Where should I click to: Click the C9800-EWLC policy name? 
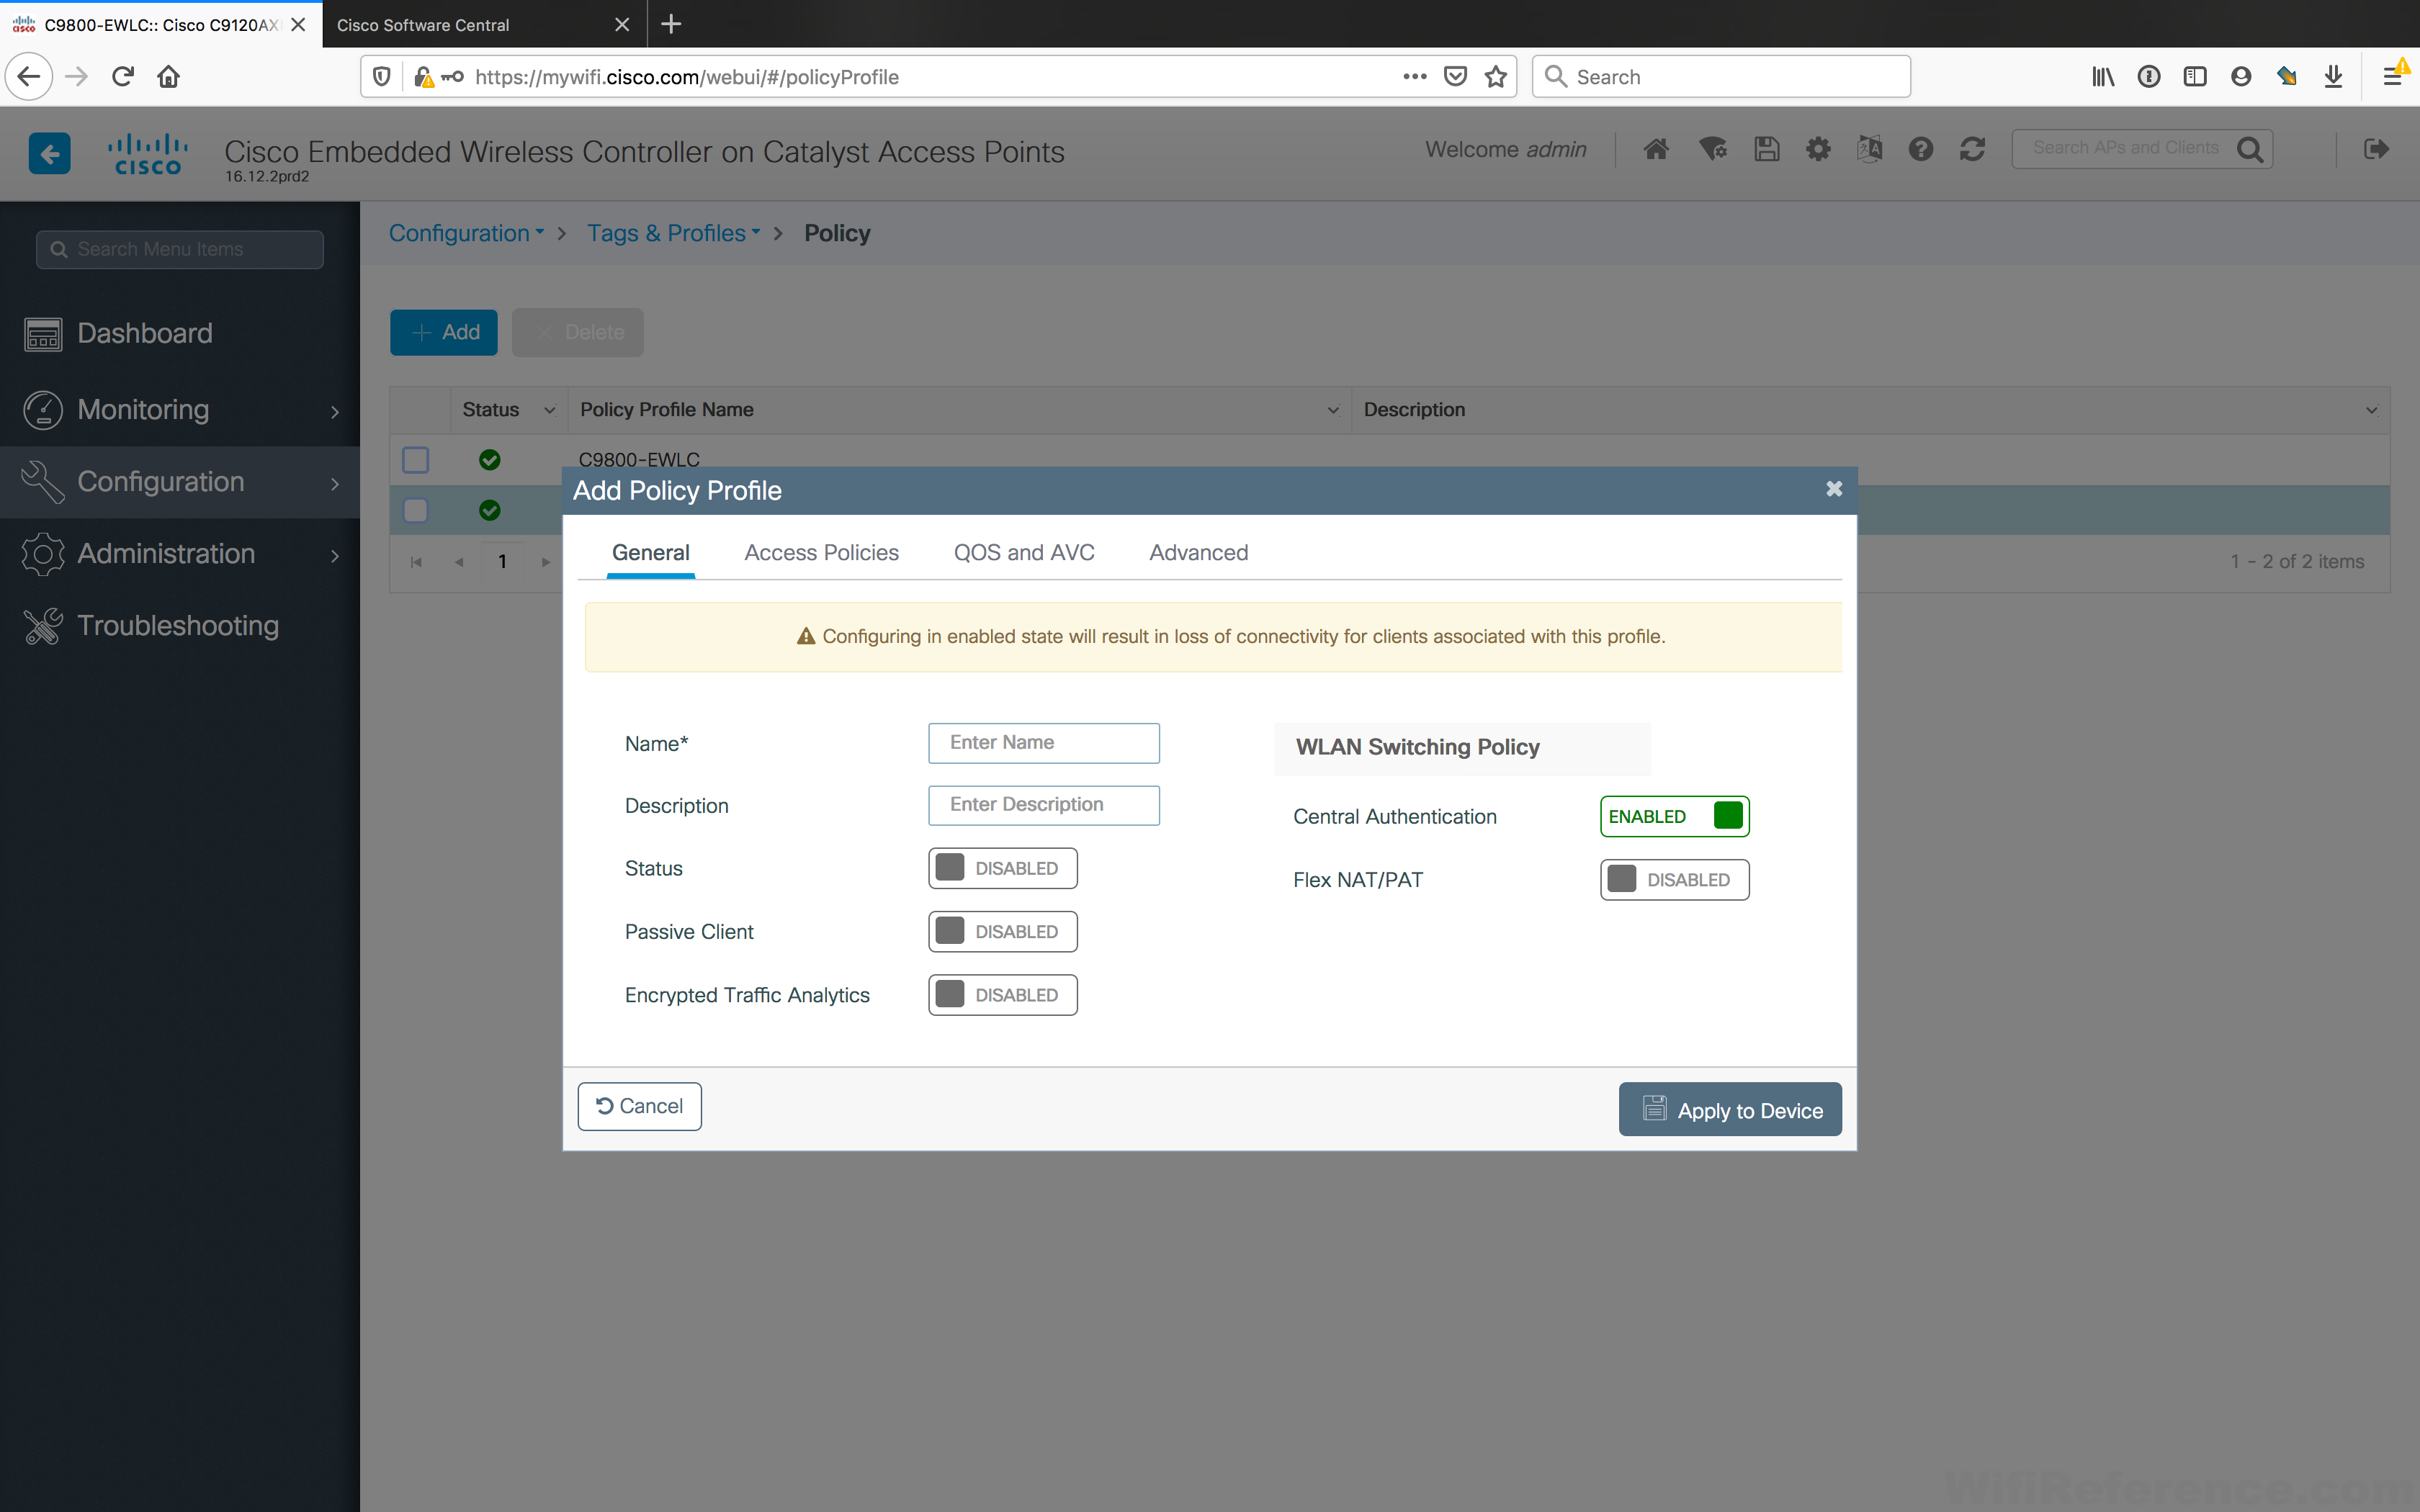coord(639,459)
